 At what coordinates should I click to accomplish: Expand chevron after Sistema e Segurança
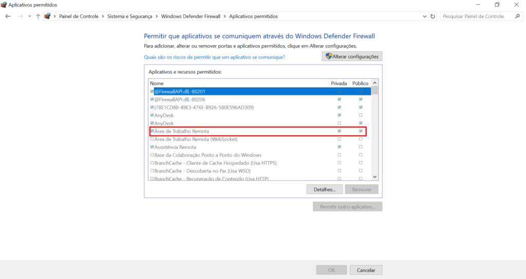[x=157, y=16]
